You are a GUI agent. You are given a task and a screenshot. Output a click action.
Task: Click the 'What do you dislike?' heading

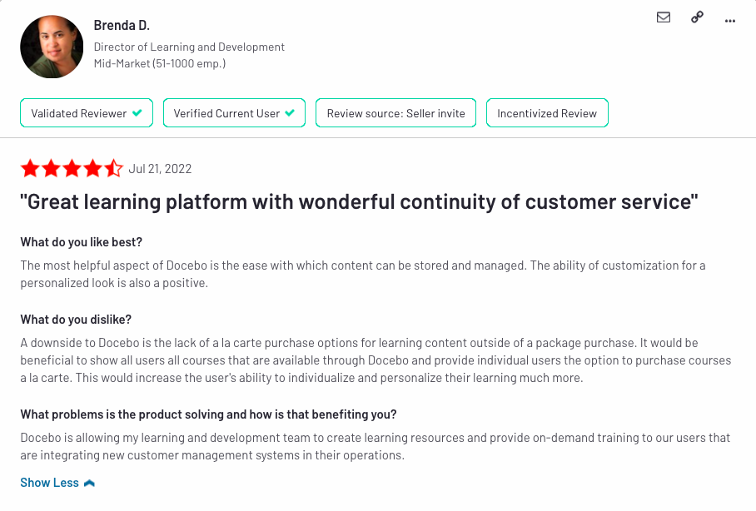pos(76,320)
